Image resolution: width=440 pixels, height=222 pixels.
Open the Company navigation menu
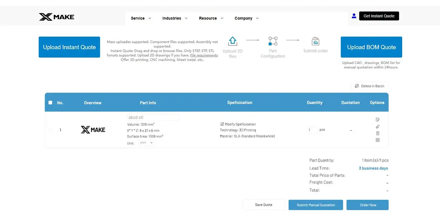[x=247, y=18]
